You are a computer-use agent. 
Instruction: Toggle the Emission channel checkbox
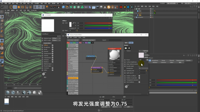(52, 60)
